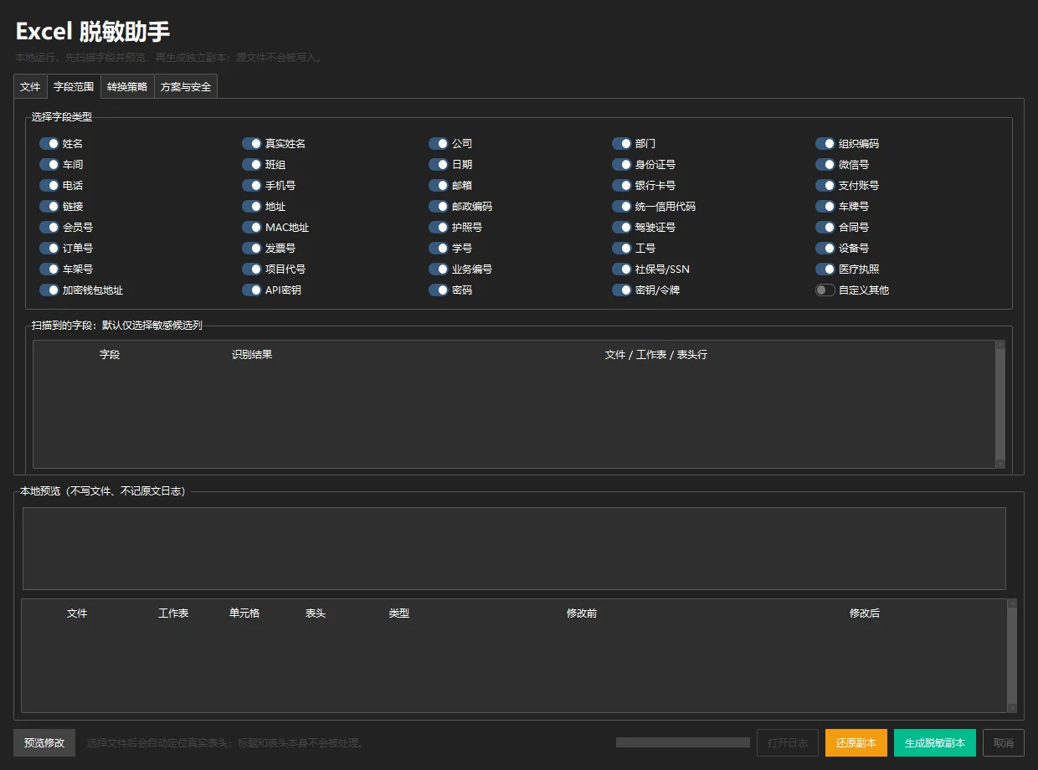
Task: Toggle the 手机号 field switch
Action: [x=252, y=186]
